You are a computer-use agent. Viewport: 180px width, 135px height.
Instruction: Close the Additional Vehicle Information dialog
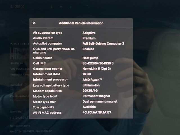click(x=34, y=23)
